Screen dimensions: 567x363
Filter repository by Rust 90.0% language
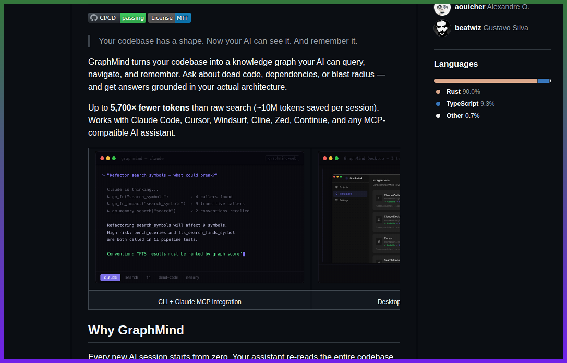click(463, 92)
